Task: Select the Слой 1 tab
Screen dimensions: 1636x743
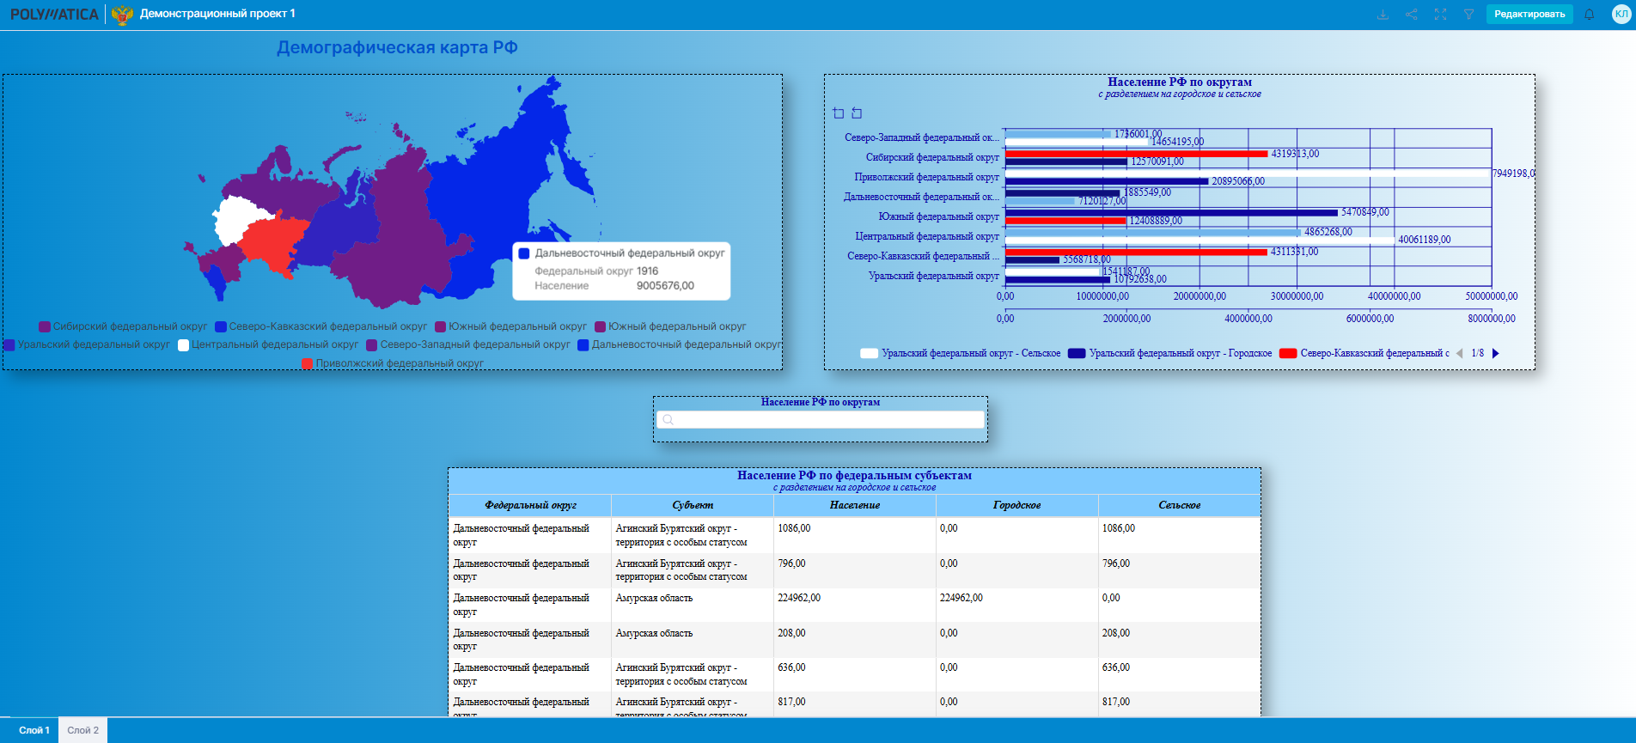Action: point(34,730)
